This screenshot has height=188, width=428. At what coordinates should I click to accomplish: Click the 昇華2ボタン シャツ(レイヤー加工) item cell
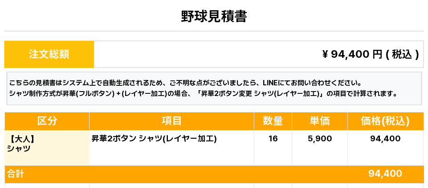(x=154, y=139)
